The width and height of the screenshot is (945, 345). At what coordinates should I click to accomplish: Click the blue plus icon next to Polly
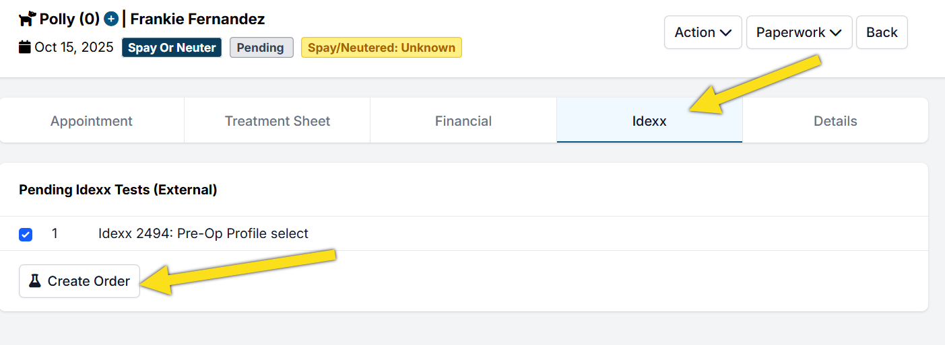pos(111,19)
